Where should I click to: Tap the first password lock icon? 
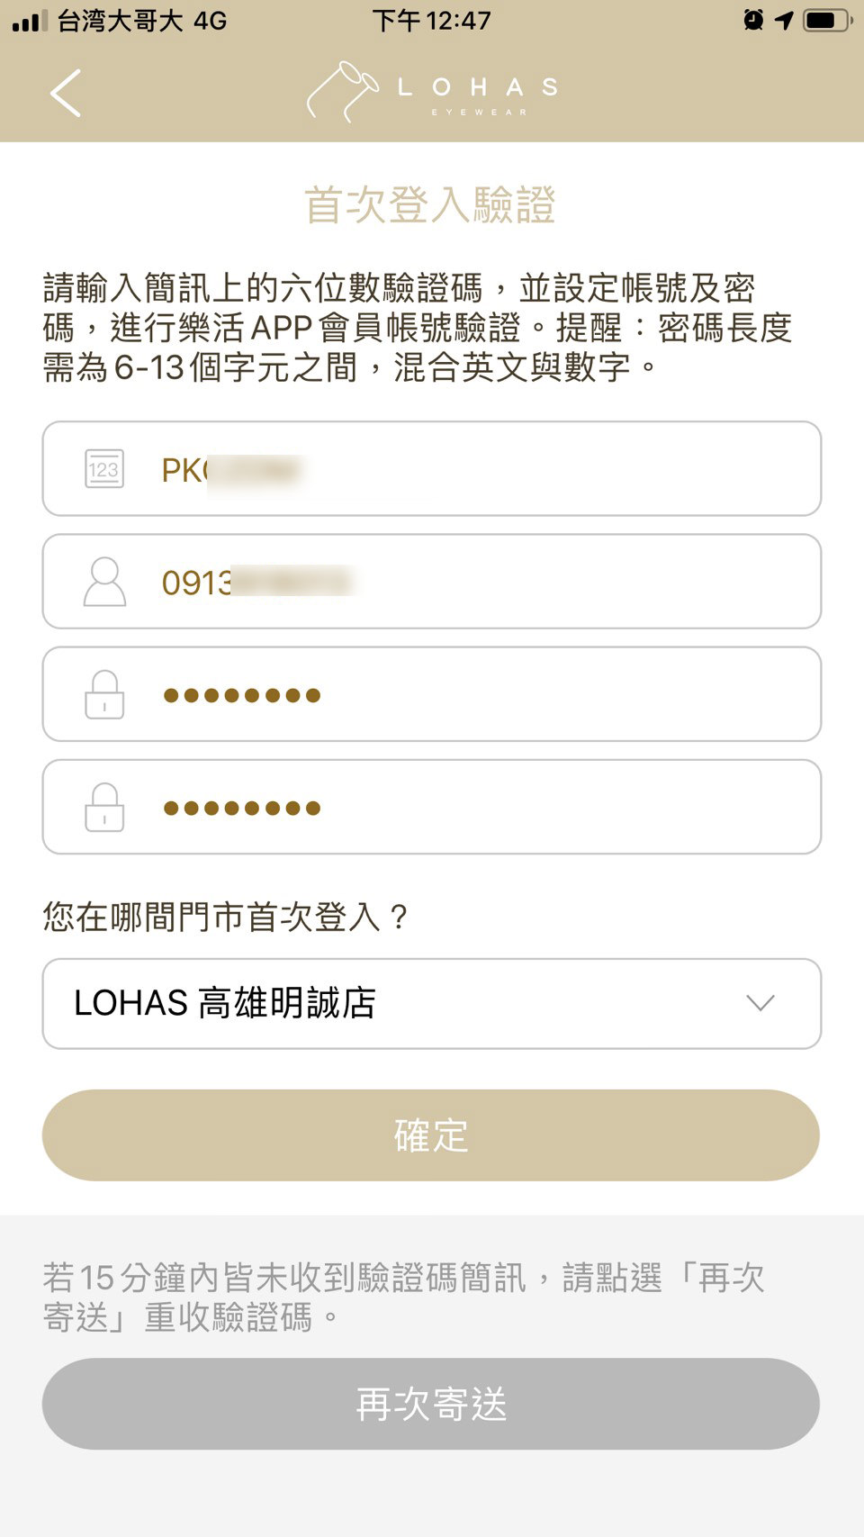pos(104,694)
